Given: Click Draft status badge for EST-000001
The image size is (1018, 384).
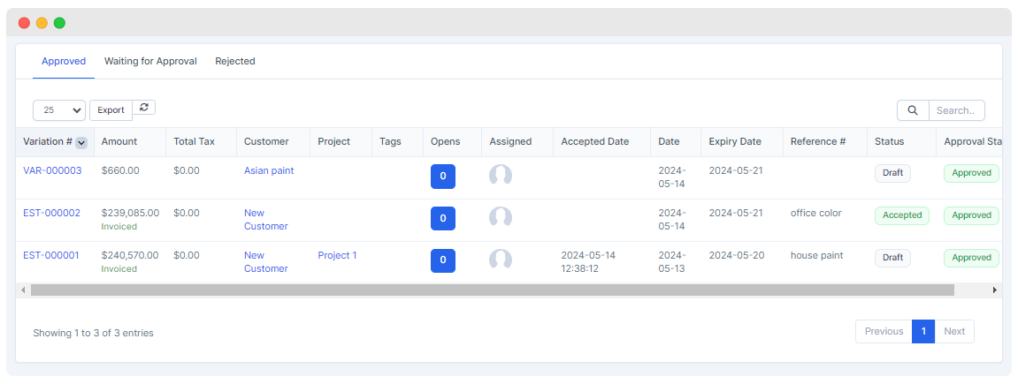Looking at the screenshot, I should (892, 257).
